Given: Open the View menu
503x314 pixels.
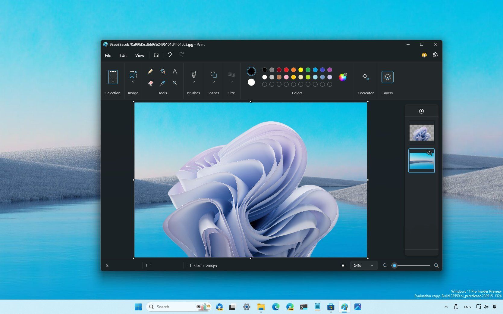Looking at the screenshot, I should point(140,55).
